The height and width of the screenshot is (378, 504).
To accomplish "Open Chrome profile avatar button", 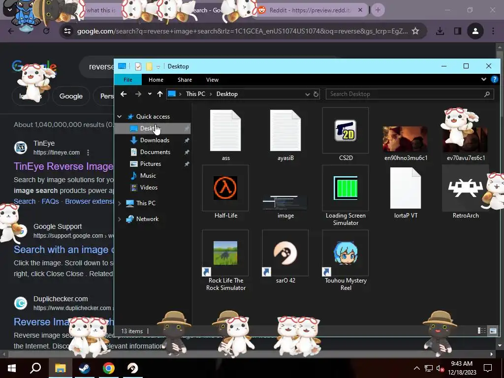I will [475, 31].
